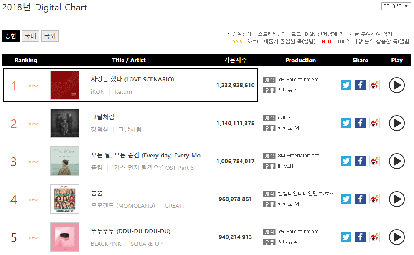This screenshot has height=255, width=414.
Task: Switch to the 국외 tab
Action: coord(50,36)
